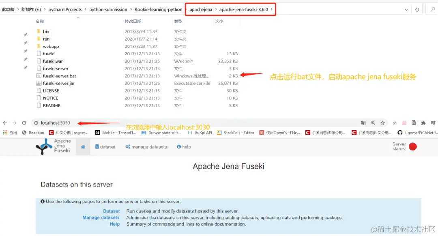Expand the apache-jena-fuseki-3.6.0 breadcrumb arrow
The height and width of the screenshot is (236, 438).
pyautogui.click(x=271, y=9)
